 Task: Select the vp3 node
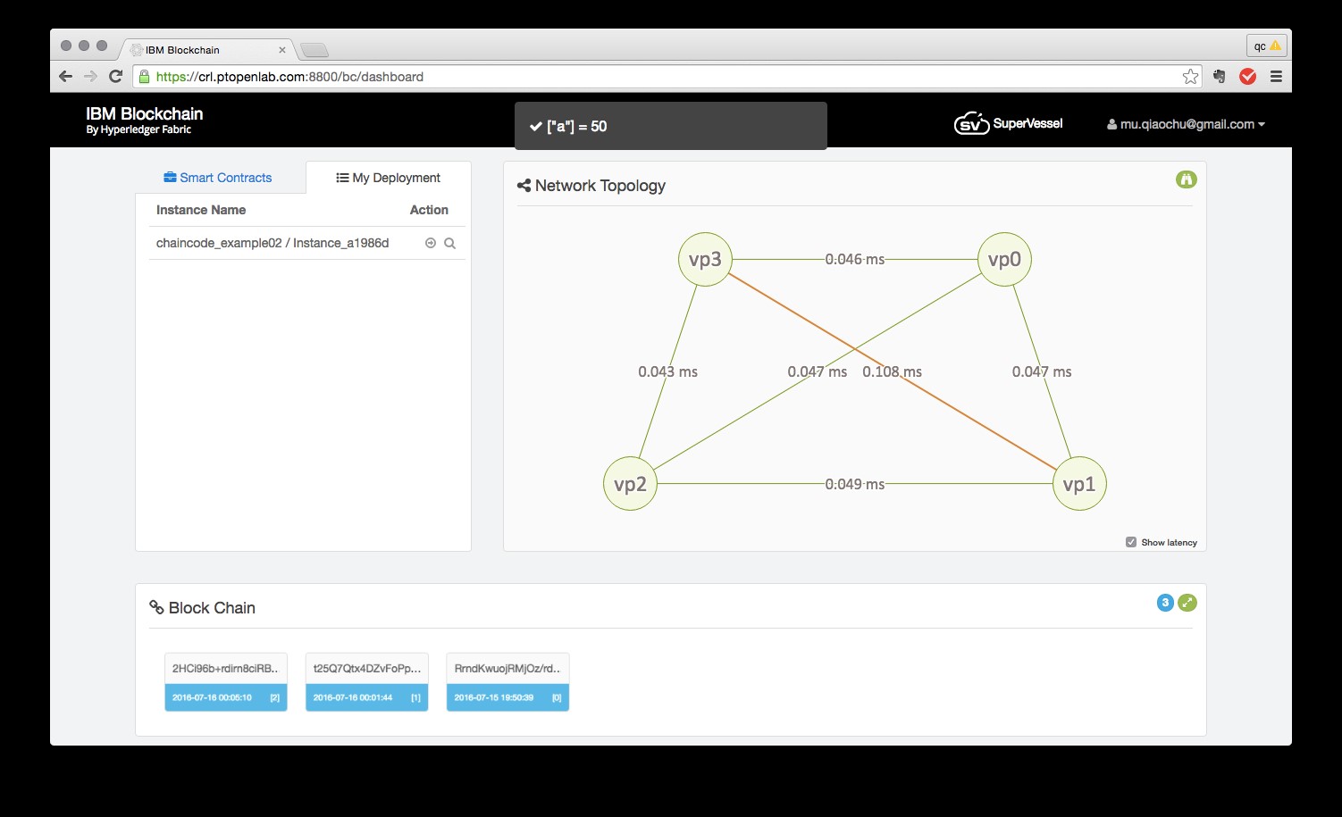tap(705, 259)
